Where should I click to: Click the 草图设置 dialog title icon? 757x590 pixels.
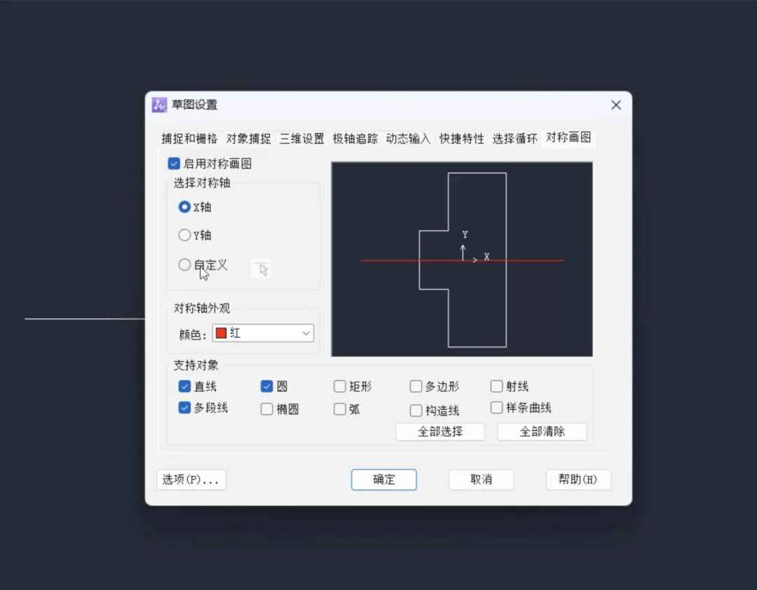pos(161,105)
